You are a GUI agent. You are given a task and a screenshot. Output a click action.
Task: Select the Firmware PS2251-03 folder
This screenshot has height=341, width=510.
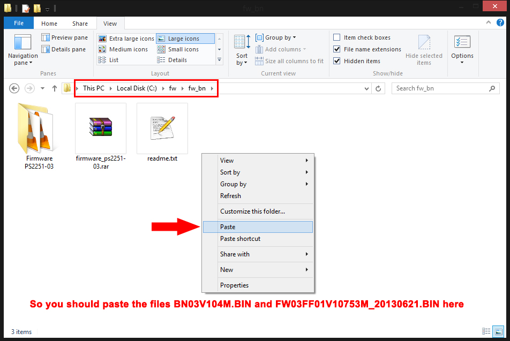(x=39, y=137)
